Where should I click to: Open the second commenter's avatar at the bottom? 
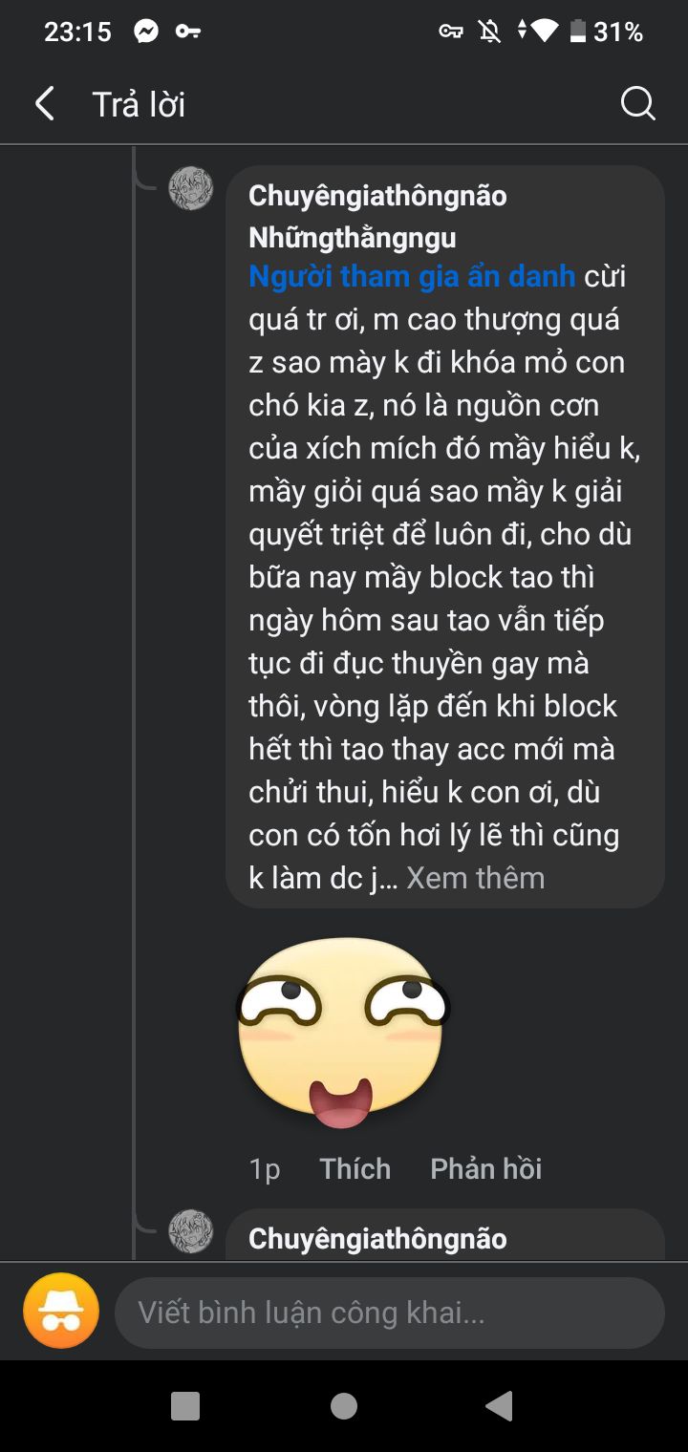(x=191, y=1230)
